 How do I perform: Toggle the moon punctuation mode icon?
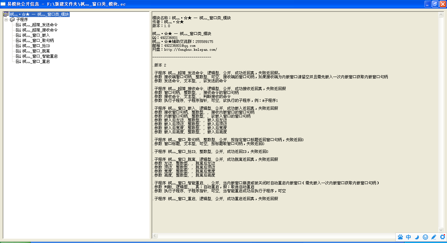click(417, 237)
